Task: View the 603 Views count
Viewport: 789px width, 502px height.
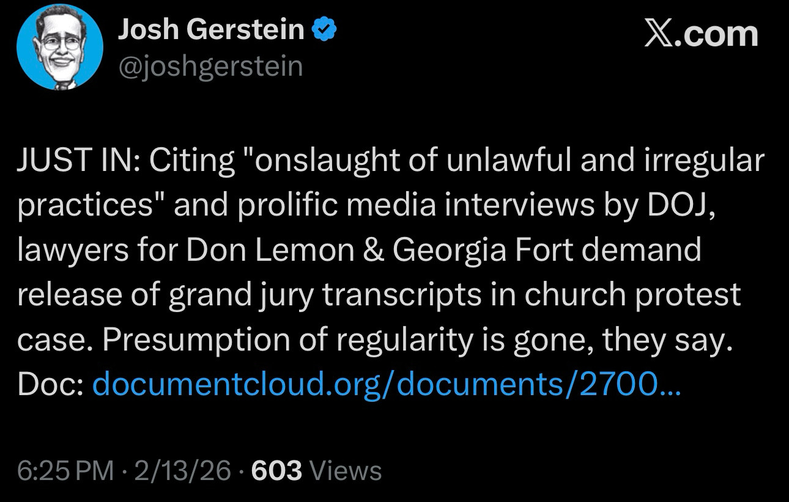Action: (x=316, y=471)
